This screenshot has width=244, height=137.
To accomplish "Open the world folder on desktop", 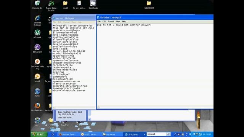I will [x=65, y=5].
